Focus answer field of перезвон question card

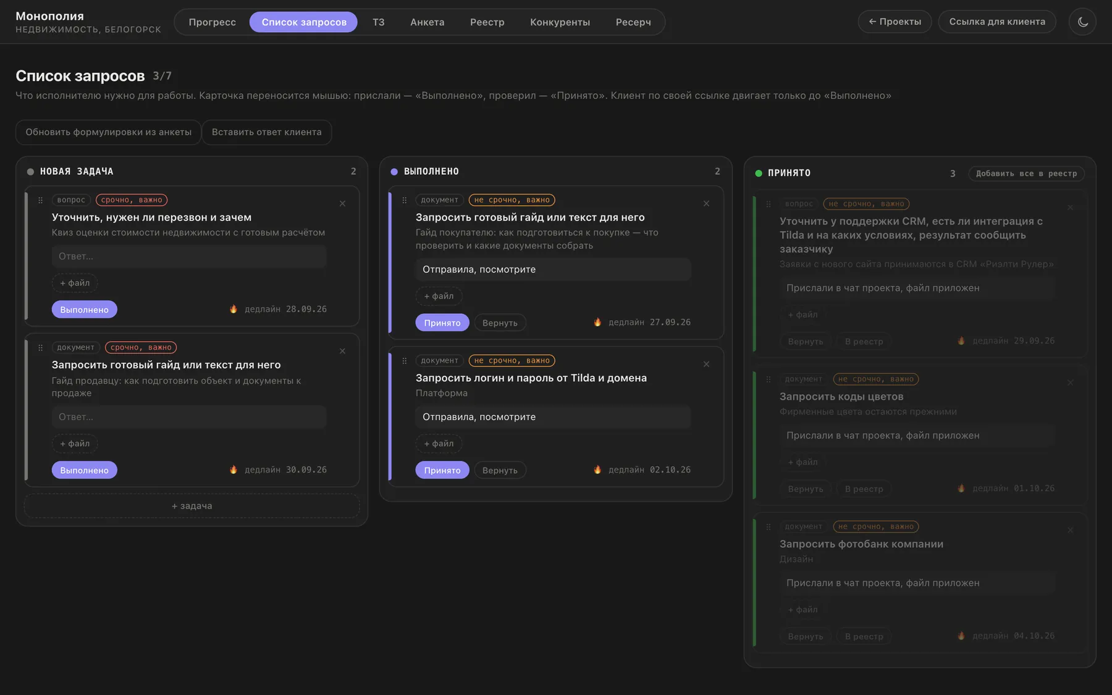[189, 256]
